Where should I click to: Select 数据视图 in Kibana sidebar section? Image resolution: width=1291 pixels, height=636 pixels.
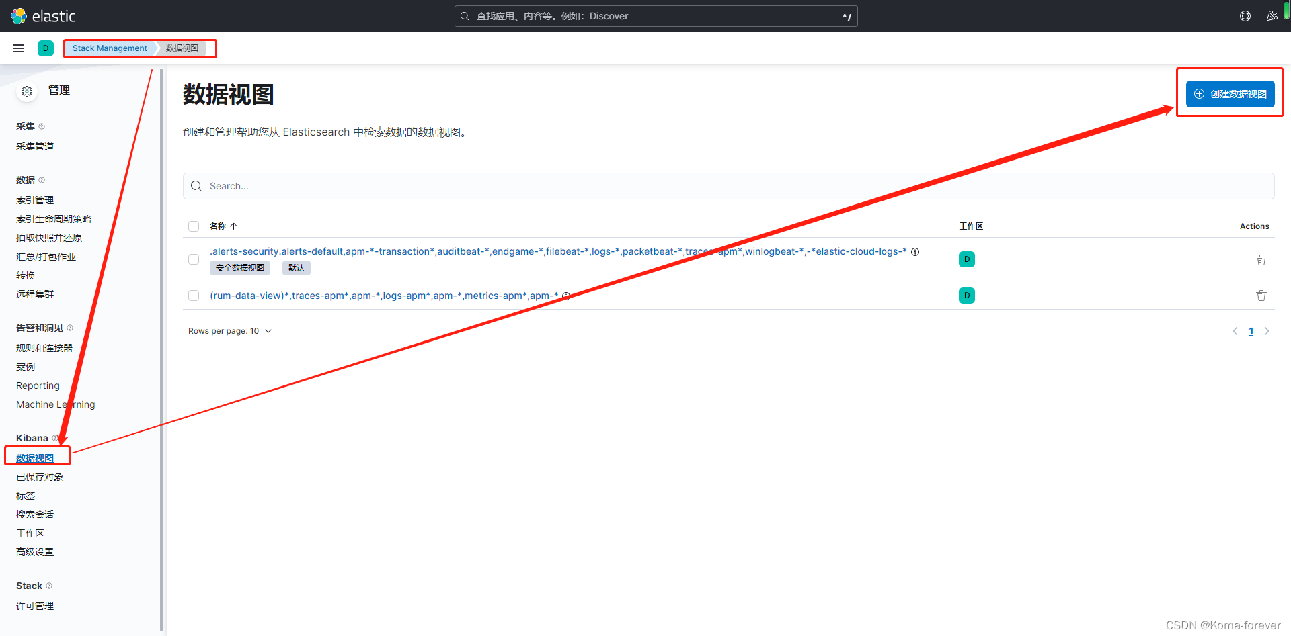pyautogui.click(x=35, y=458)
